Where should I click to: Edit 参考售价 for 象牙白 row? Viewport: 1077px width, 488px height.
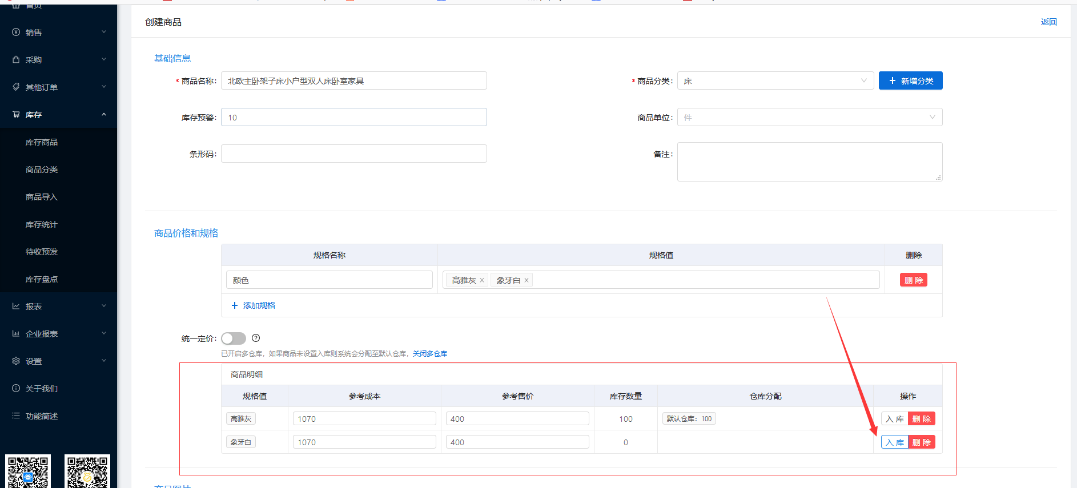(517, 442)
